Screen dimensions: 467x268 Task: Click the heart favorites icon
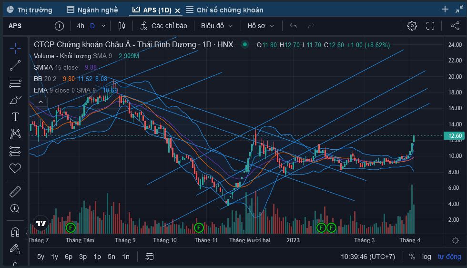(15, 168)
